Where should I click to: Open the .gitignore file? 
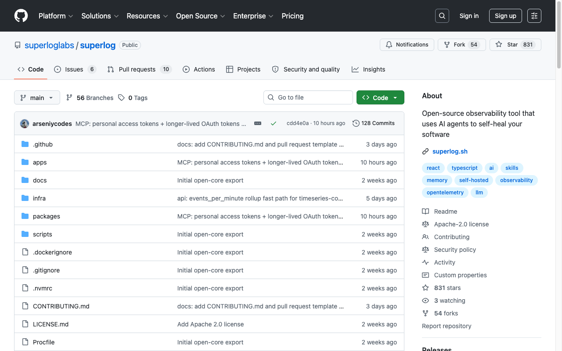(46, 270)
